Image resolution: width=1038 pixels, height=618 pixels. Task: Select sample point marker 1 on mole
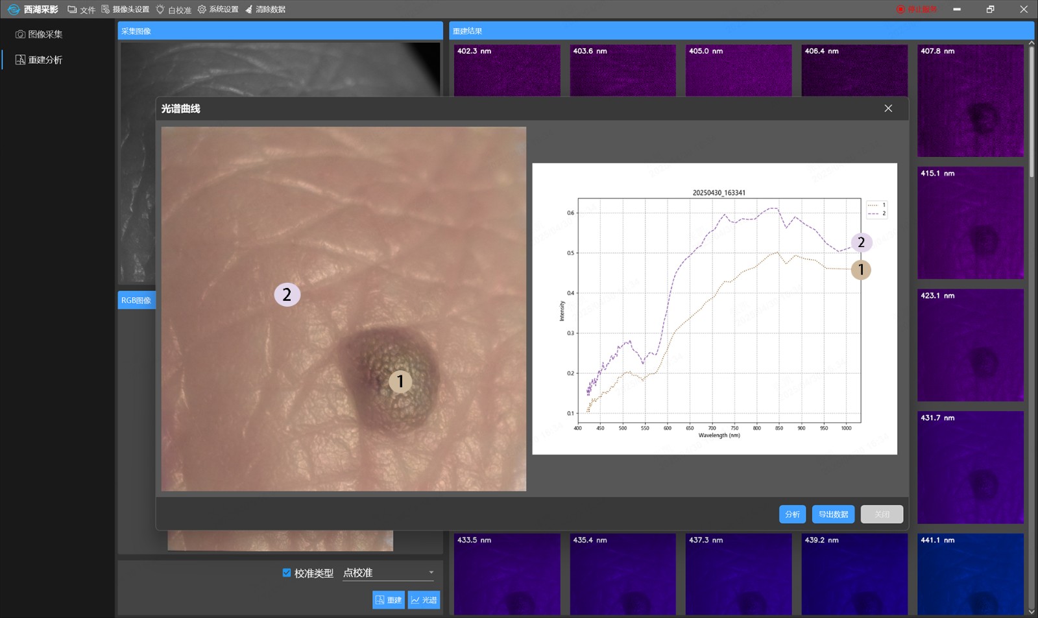click(x=400, y=381)
